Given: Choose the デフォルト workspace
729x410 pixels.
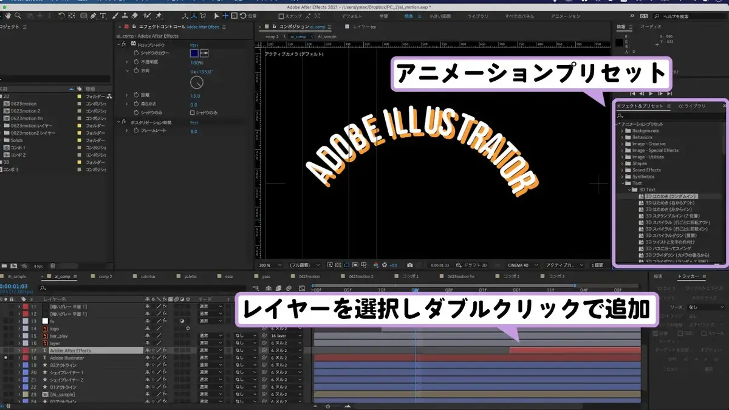Looking at the screenshot, I should [x=352, y=16].
